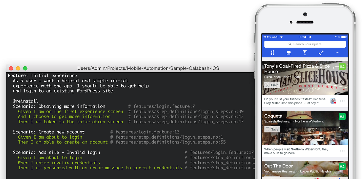Focus the Search Foursquare field
The height and width of the screenshot is (179, 362).
pos(305,44)
